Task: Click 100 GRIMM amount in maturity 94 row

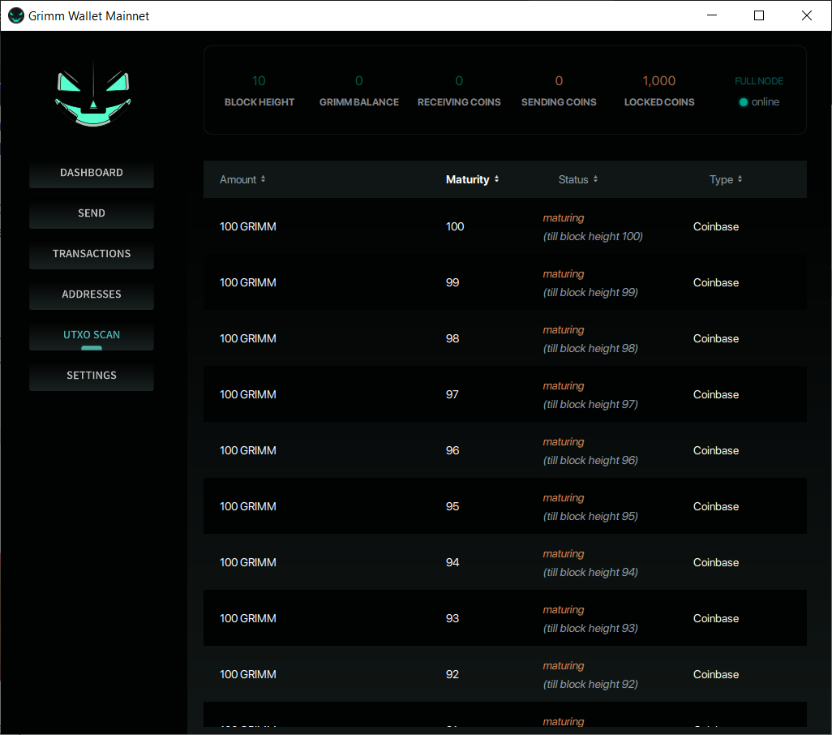Action: pyautogui.click(x=248, y=562)
